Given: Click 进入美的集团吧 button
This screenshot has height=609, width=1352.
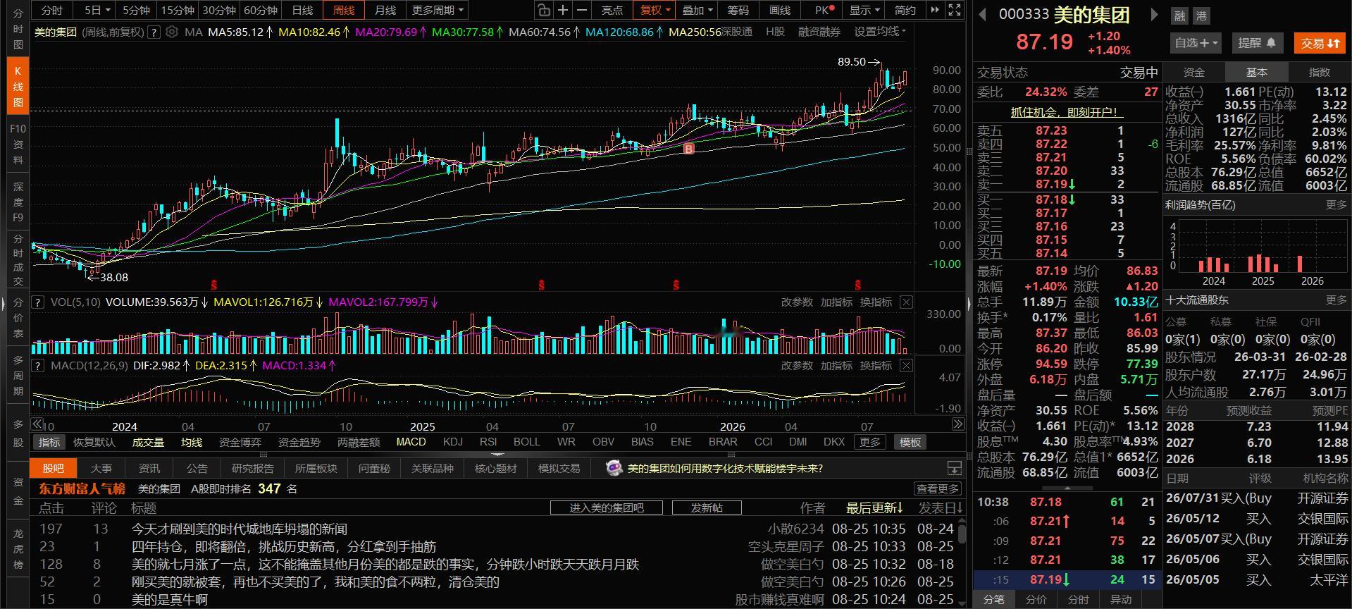Looking at the screenshot, I should point(607,508).
